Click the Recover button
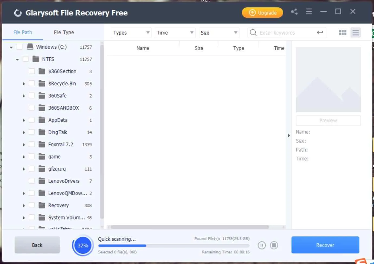This screenshot has width=374, height=264. coord(325,245)
